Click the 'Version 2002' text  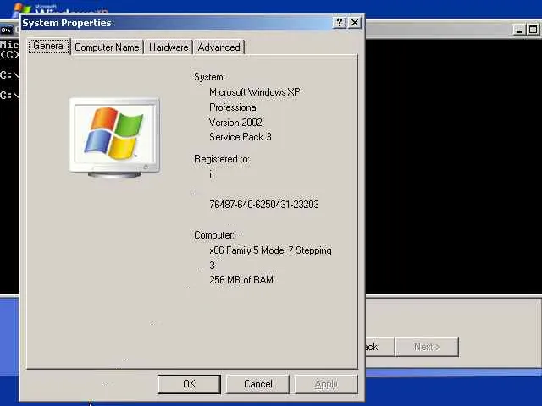pos(235,122)
